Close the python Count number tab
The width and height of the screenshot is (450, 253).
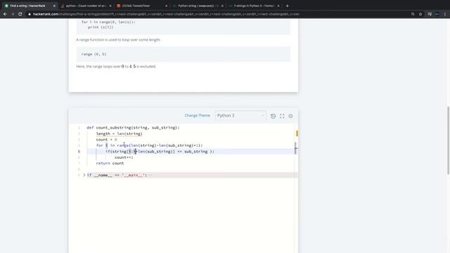pyautogui.click(x=110, y=6)
